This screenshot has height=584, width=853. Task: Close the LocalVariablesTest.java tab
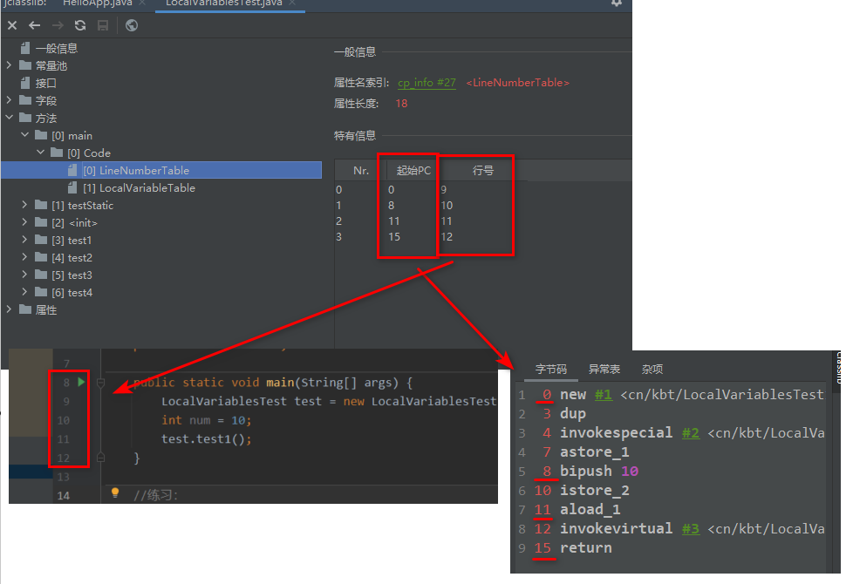pos(292,3)
